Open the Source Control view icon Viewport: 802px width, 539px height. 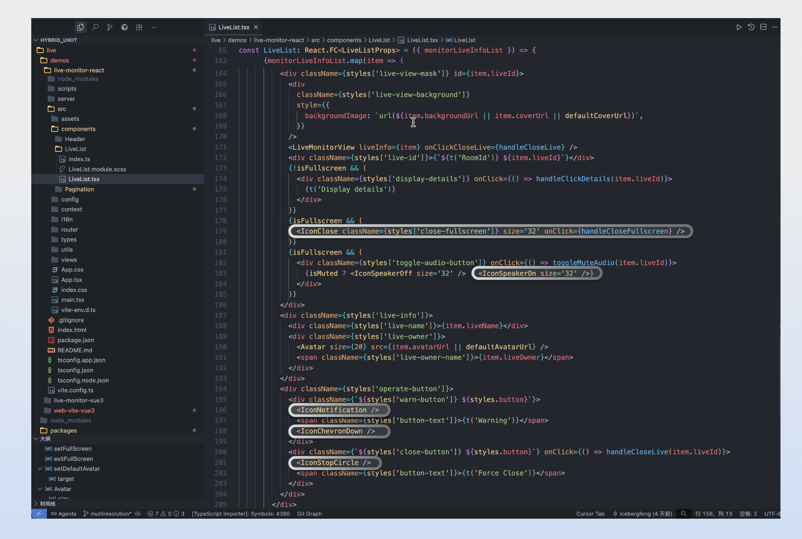[110, 27]
